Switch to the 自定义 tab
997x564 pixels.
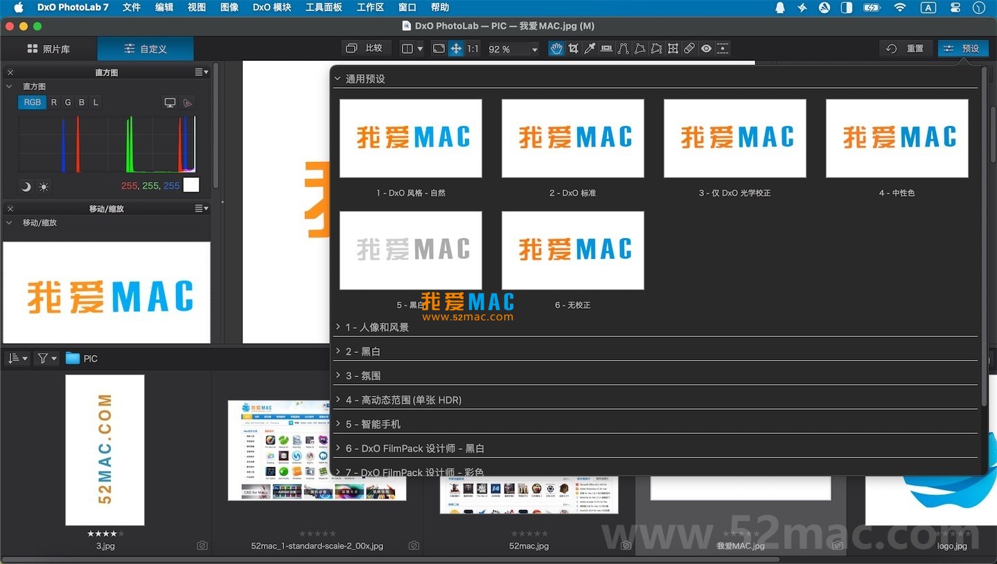tap(145, 49)
